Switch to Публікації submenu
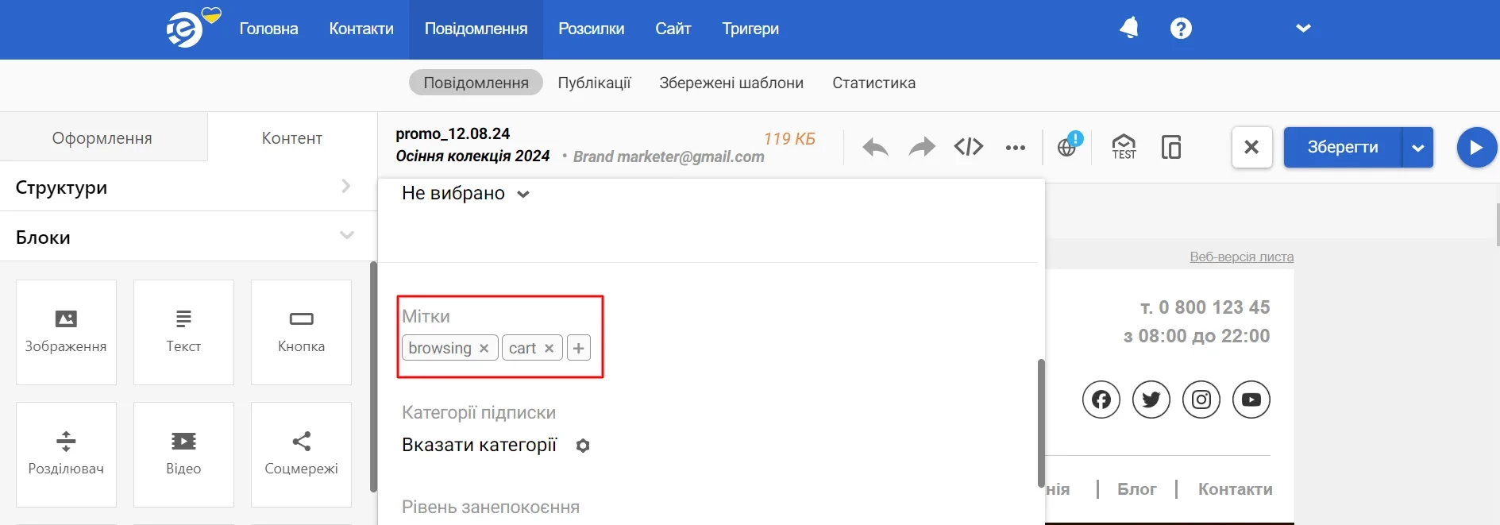This screenshot has width=1500, height=525. click(x=594, y=83)
